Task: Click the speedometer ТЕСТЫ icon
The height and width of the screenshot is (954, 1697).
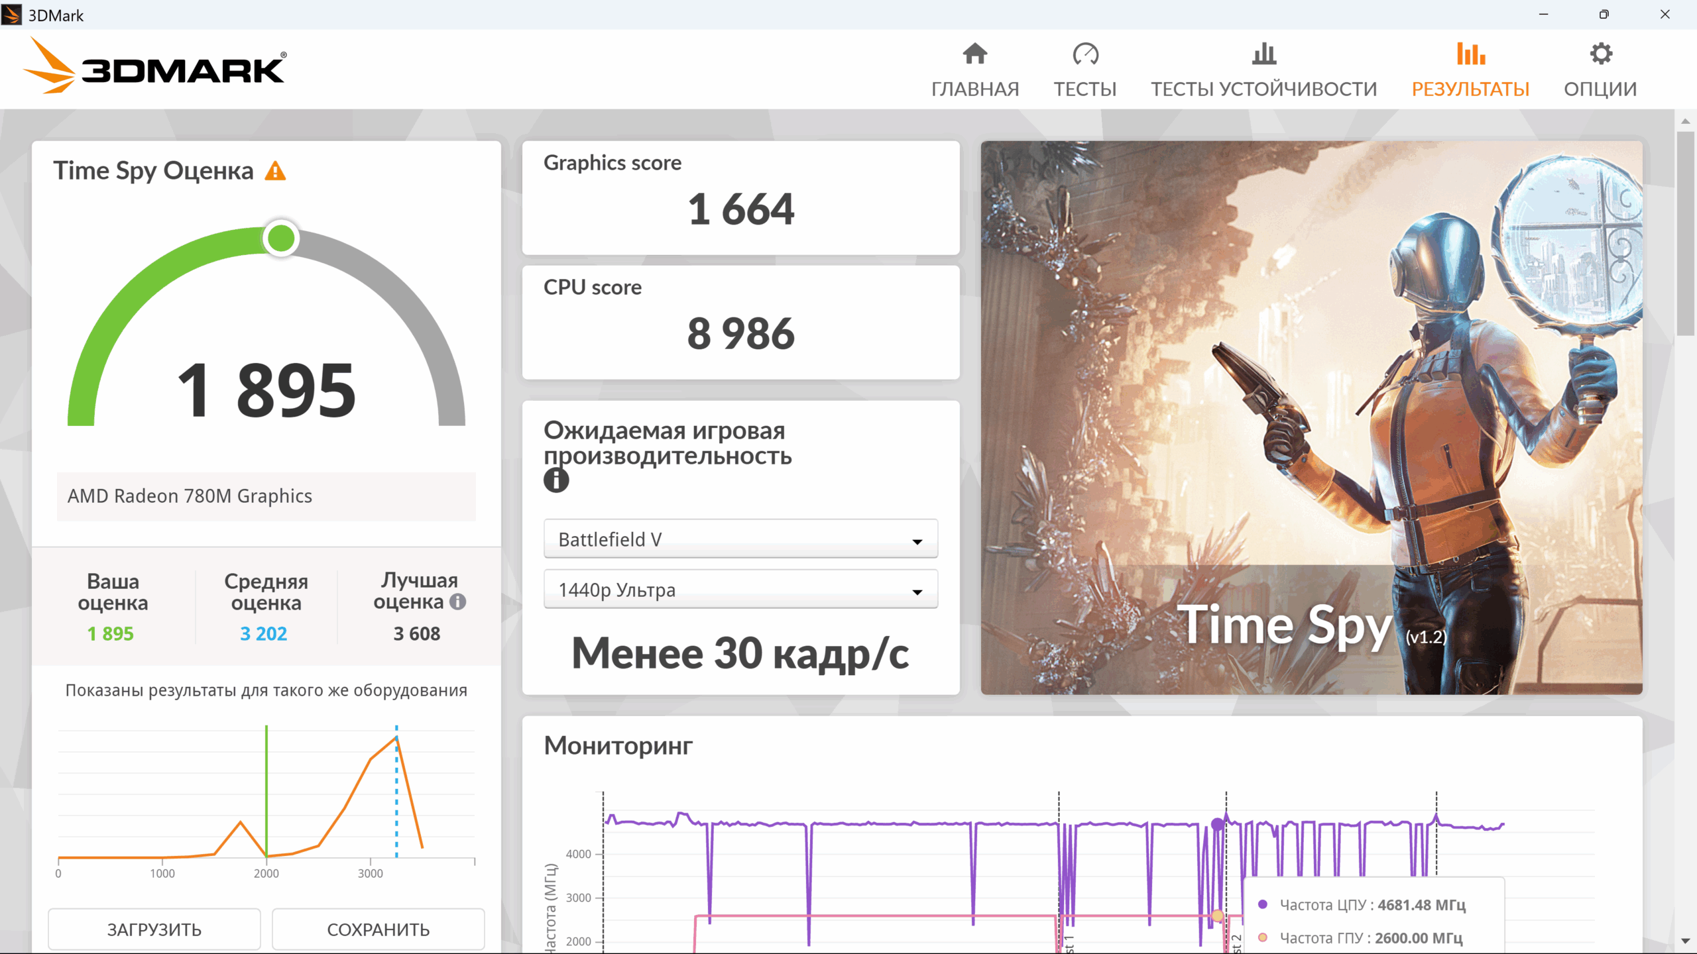Action: click(x=1085, y=54)
